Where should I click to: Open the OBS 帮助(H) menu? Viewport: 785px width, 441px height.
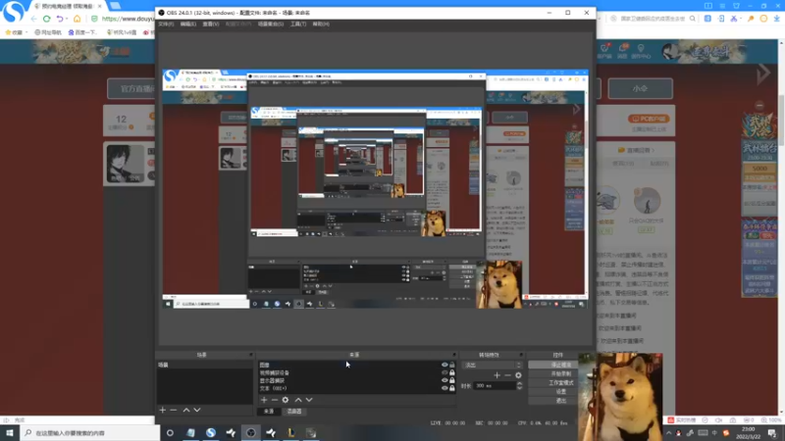pyautogui.click(x=321, y=24)
